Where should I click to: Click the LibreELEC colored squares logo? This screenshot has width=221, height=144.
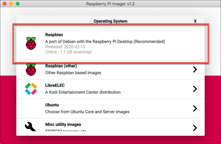31,89
